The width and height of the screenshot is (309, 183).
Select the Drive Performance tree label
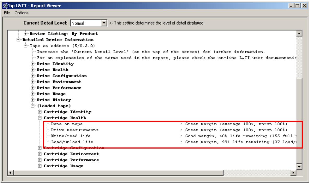[x=59, y=88]
